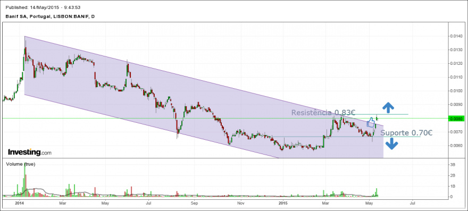Screen dimensions: 468x211
Task: Select the blue down arrow below support
Action: [x=391, y=145]
